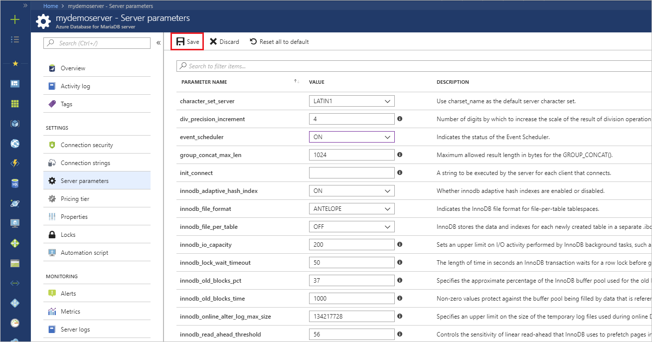The width and height of the screenshot is (652, 342).
Task: Discard the parameter changes
Action: coord(224,42)
